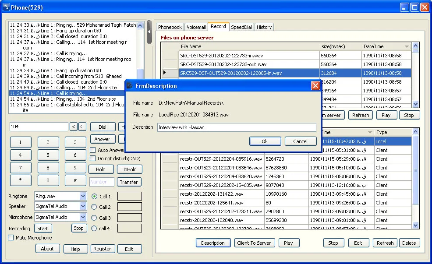Click the Description text input field
Image resolution: width=432 pixels, height=264 pixels.
237,127
